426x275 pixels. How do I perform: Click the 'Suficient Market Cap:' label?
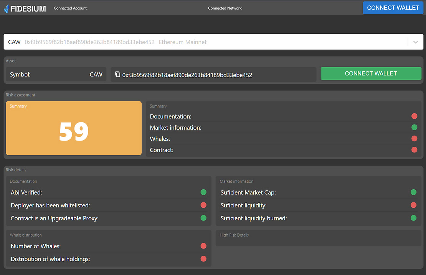click(248, 192)
